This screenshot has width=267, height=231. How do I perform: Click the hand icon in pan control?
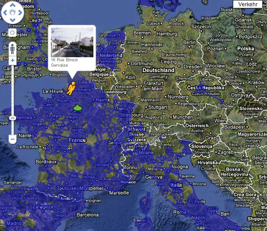[x=12, y=13]
